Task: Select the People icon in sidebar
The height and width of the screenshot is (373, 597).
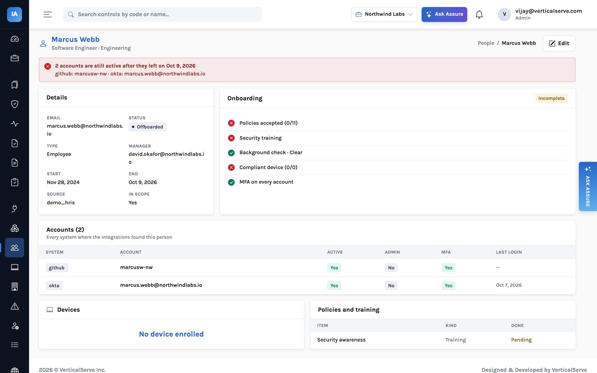Action: coord(15,248)
